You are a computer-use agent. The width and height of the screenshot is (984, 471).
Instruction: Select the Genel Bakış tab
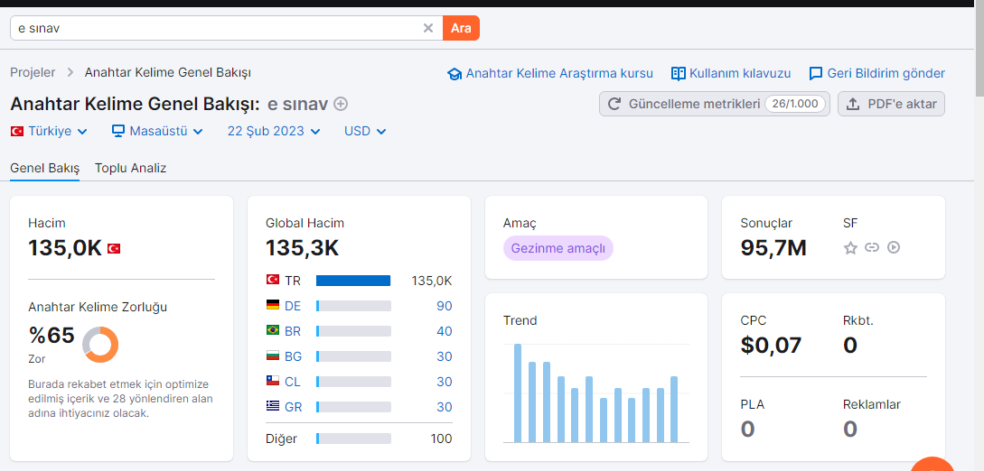tap(44, 168)
